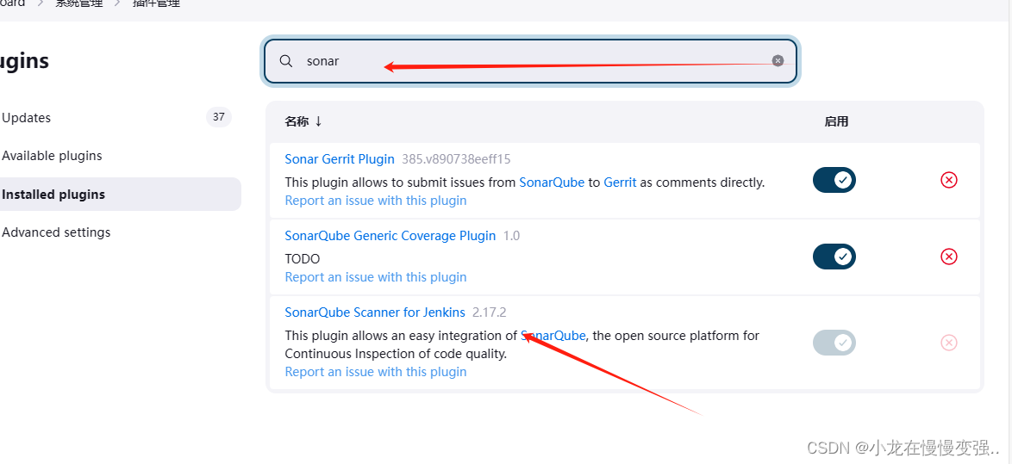Click the search magnifier icon
Screen dimensions: 1012x464
[286, 61]
